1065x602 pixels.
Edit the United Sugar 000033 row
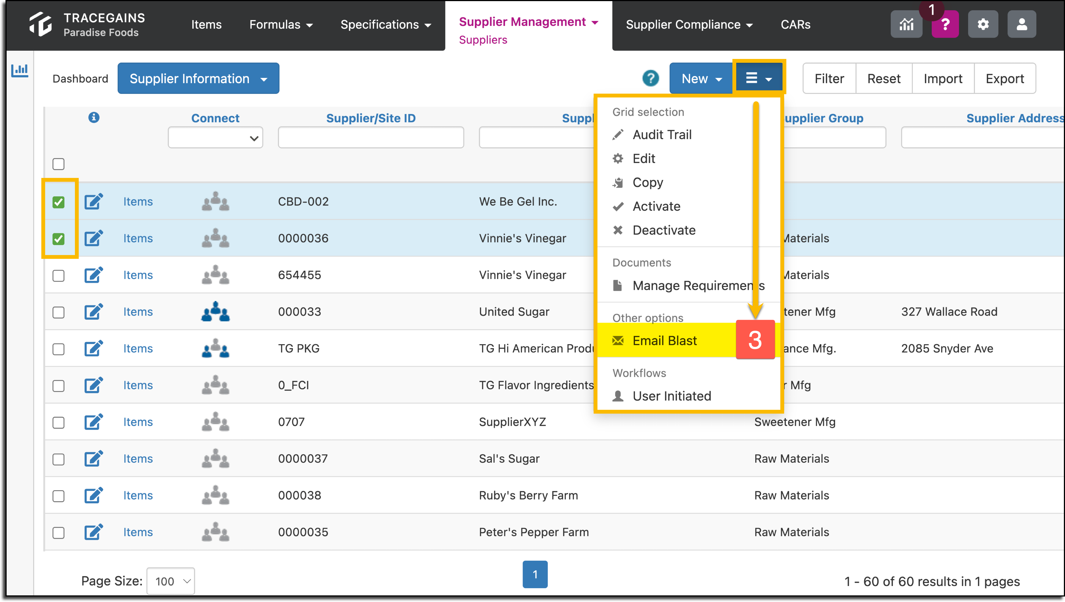point(93,312)
